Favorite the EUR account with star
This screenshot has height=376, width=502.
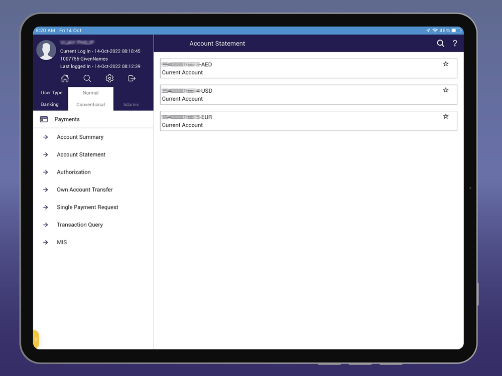pos(446,116)
